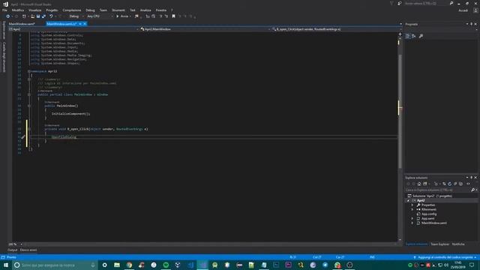Open the Any CPU platform dropdown
This screenshot has width=480, height=270.
[x=100, y=16]
